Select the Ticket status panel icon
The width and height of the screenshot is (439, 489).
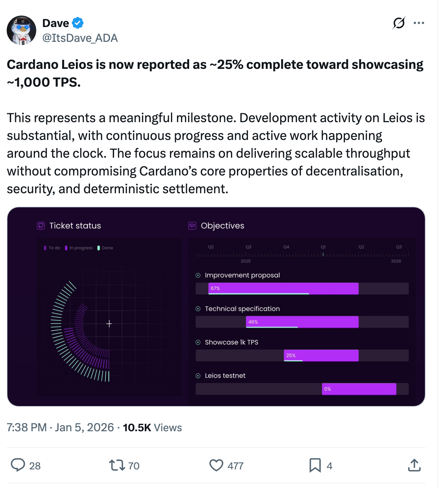pos(40,225)
